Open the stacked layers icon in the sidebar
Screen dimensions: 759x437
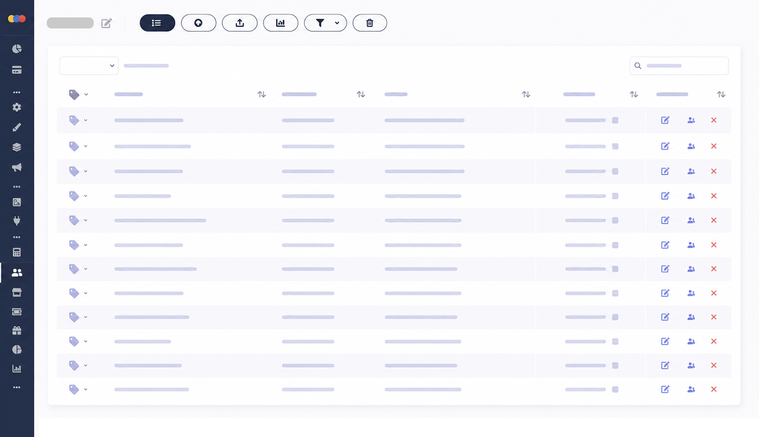pos(17,147)
